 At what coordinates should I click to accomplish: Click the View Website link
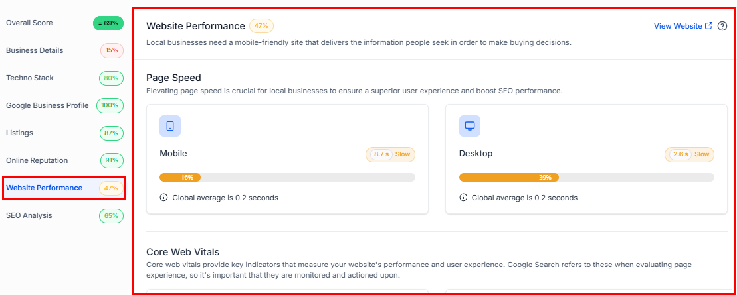point(679,27)
